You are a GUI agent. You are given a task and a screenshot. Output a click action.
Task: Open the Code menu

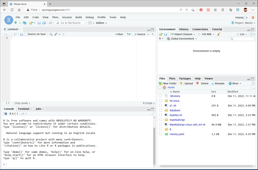click(35, 17)
